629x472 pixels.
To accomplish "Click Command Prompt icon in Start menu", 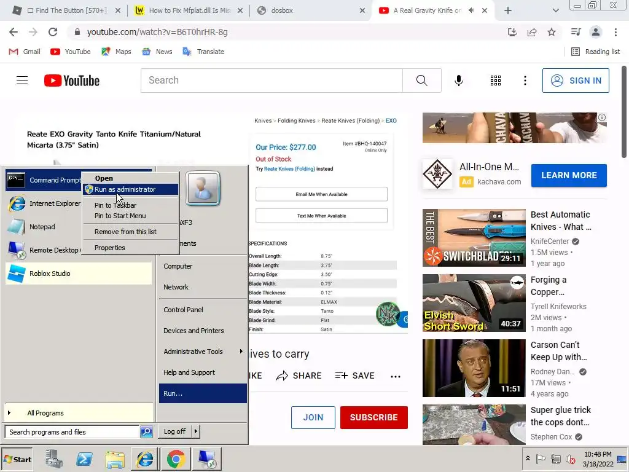I will 16,180.
